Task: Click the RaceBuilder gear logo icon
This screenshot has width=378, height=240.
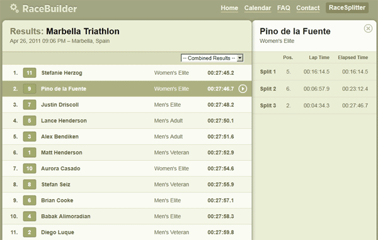Action: tap(14, 8)
